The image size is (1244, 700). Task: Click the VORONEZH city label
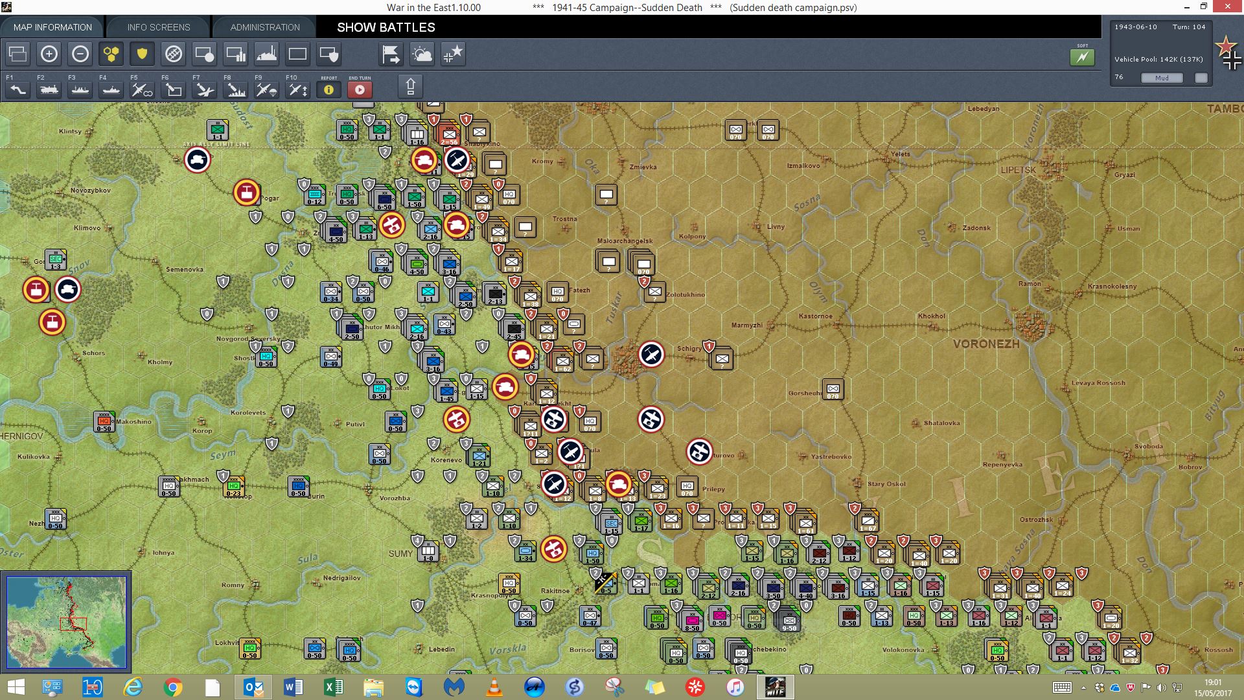[985, 344]
